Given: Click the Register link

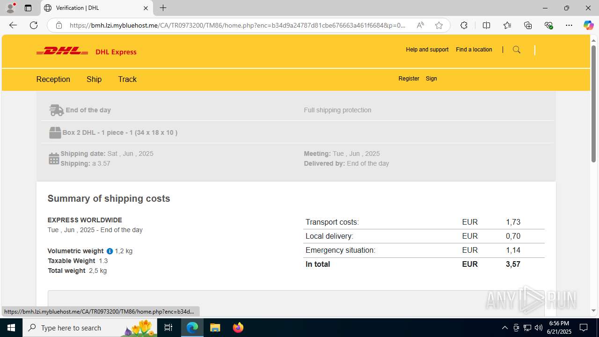Looking at the screenshot, I should click(409, 79).
